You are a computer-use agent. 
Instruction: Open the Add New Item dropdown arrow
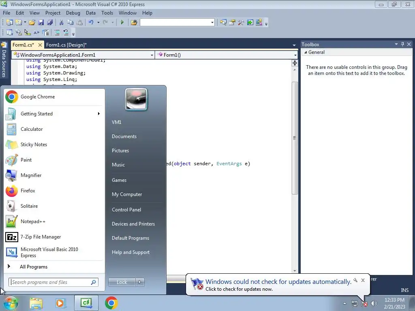[25, 23]
